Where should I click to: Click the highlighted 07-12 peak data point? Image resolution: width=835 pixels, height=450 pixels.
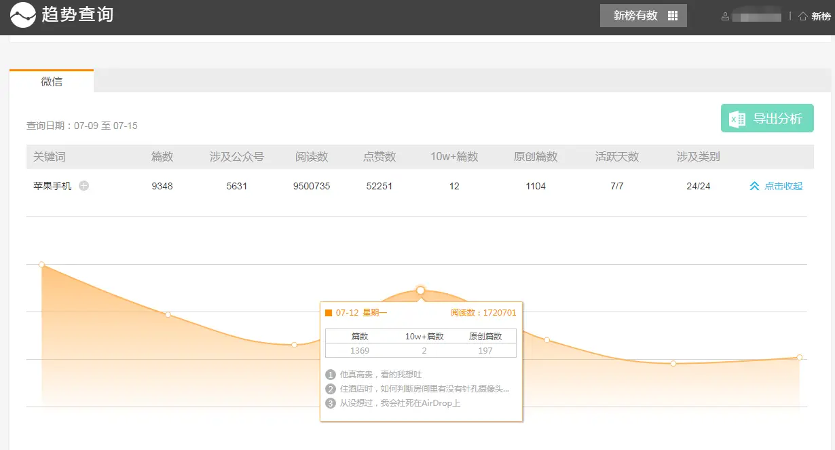click(420, 290)
